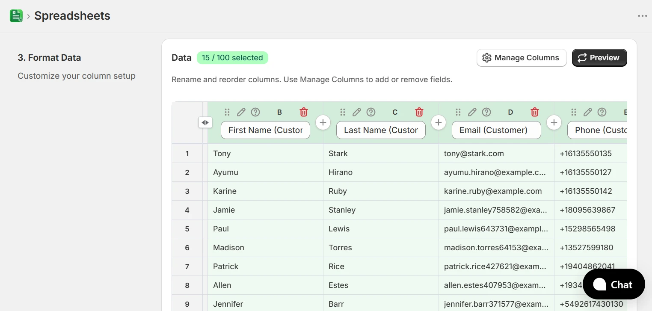652x311 pixels.
Task: Select the cell containing Karine
Action: coord(265,191)
